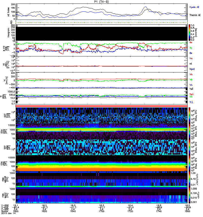Click the SST ion spectrogram Eflux color bar

point(189,116)
